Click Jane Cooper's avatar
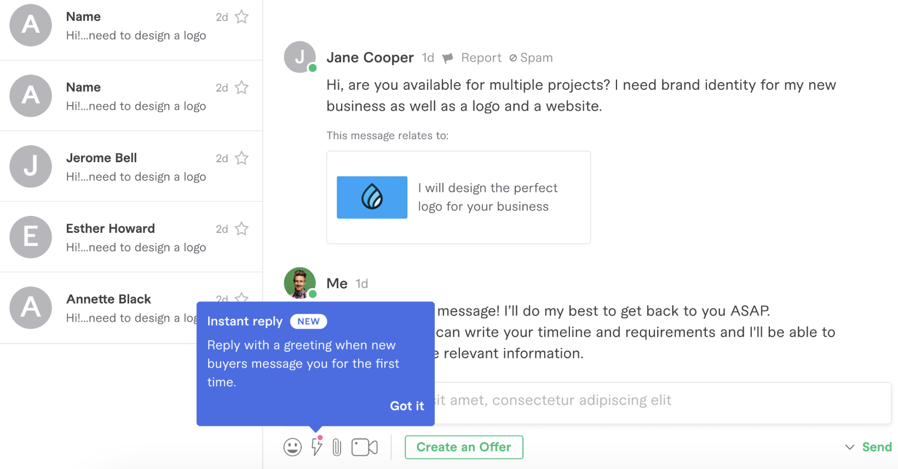Image resolution: width=898 pixels, height=469 pixels. [300, 57]
